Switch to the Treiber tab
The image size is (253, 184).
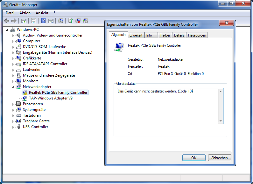pyautogui.click(x=165, y=35)
